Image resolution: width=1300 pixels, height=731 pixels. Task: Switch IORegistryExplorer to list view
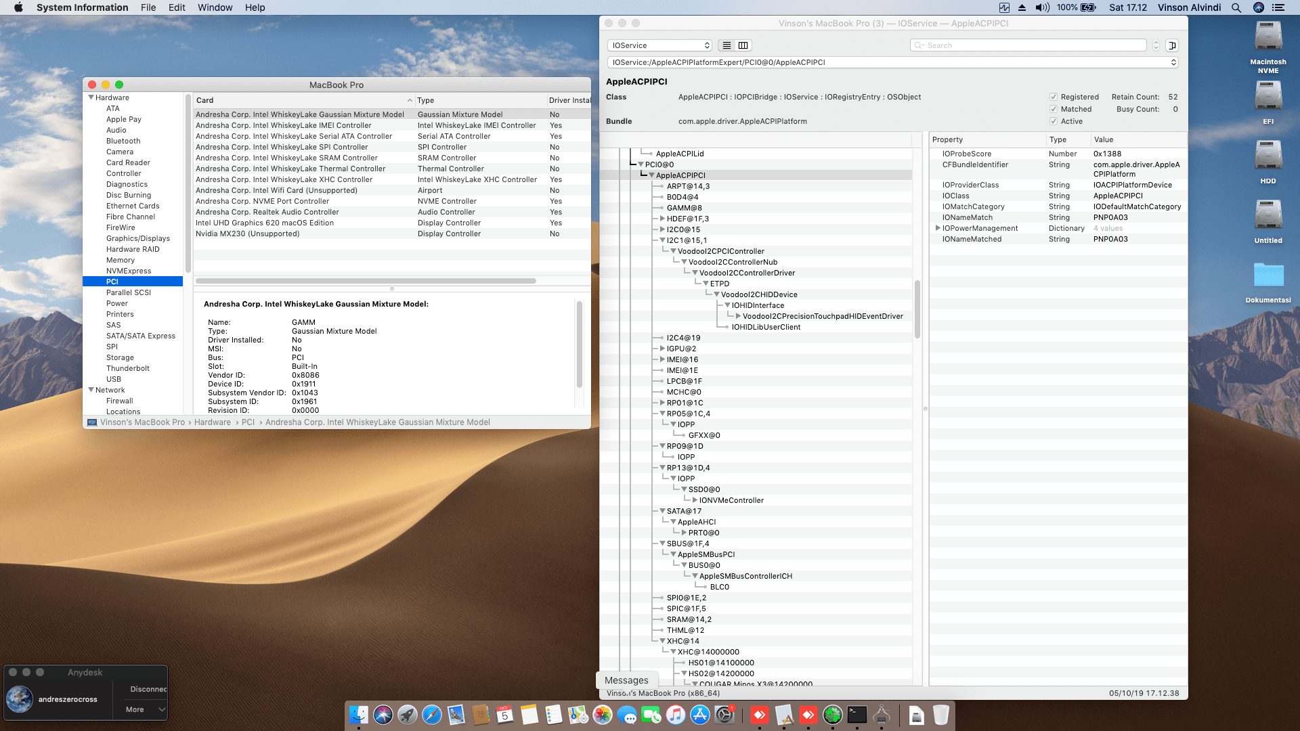click(726, 45)
